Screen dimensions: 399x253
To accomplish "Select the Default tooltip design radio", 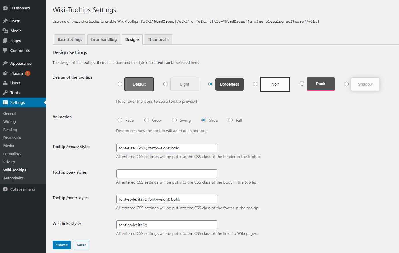I will pyautogui.click(x=120, y=84).
